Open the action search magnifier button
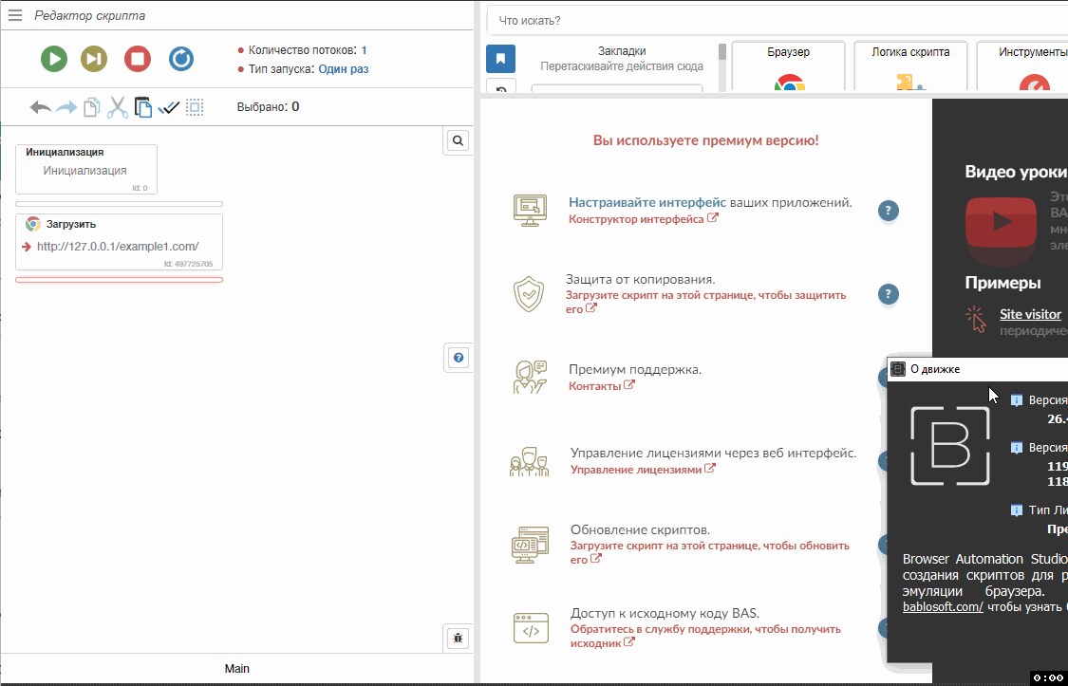This screenshot has height=686, width=1068. click(458, 140)
